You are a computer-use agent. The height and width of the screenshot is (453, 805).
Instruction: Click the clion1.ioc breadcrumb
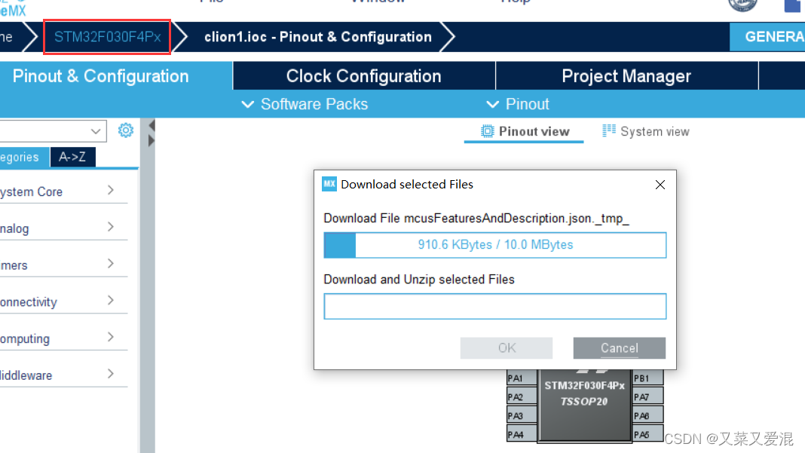click(x=318, y=37)
